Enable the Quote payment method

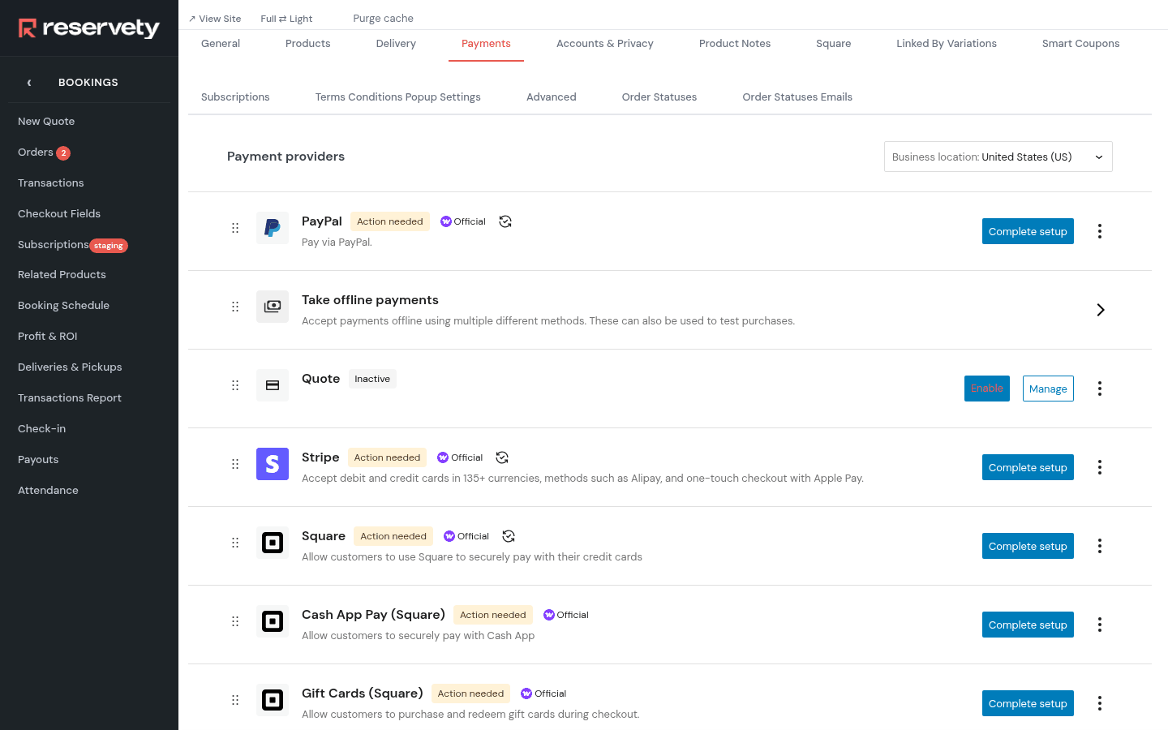click(987, 389)
